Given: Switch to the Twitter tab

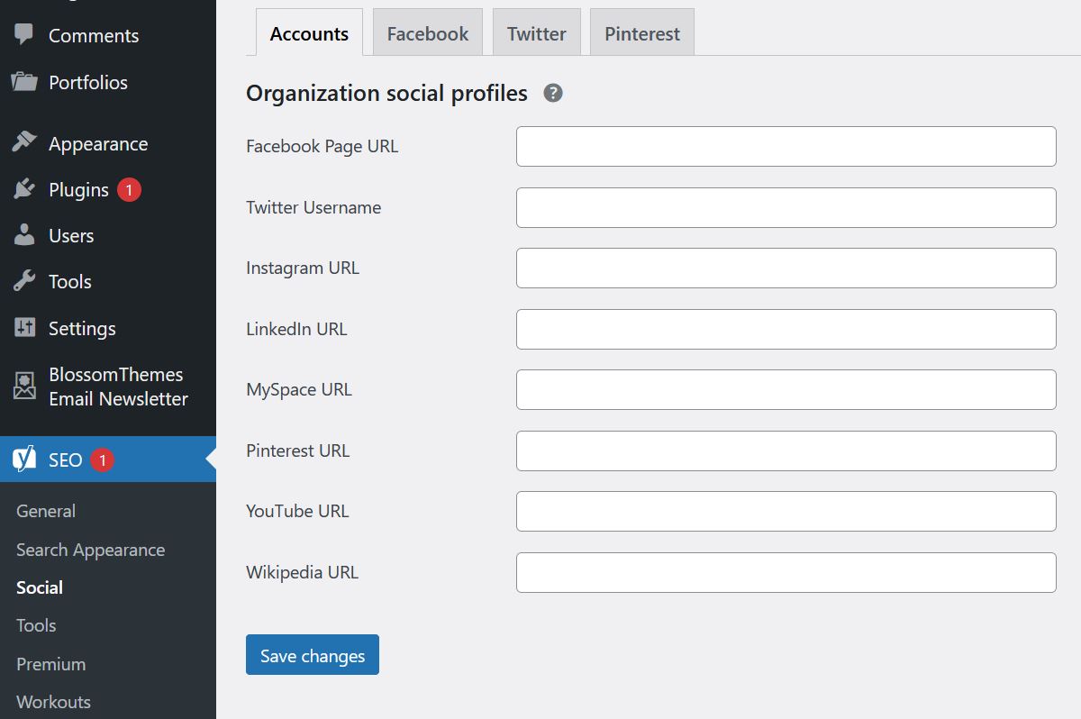Looking at the screenshot, I should click(x=537, y=34).
